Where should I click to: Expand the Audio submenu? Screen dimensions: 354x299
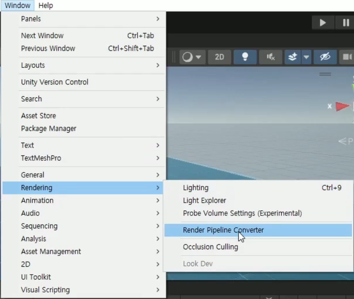[x=83, y=213]
